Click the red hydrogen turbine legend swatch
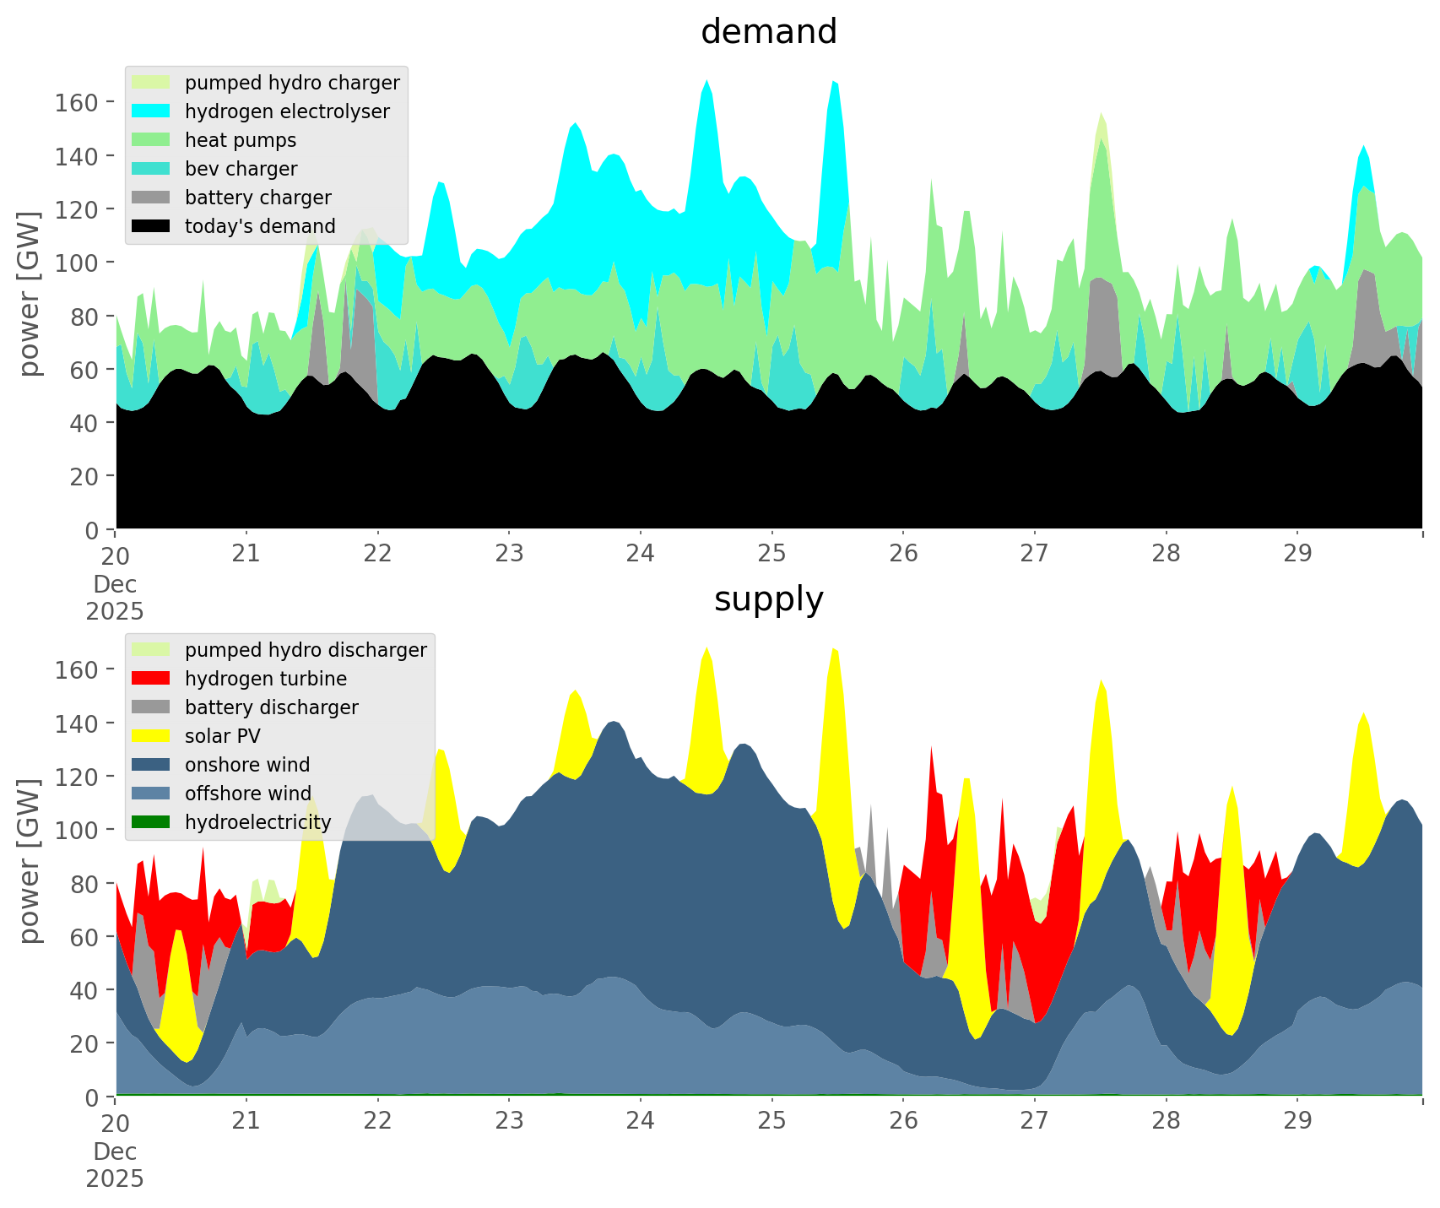1440x1208 pixels. 152,679
